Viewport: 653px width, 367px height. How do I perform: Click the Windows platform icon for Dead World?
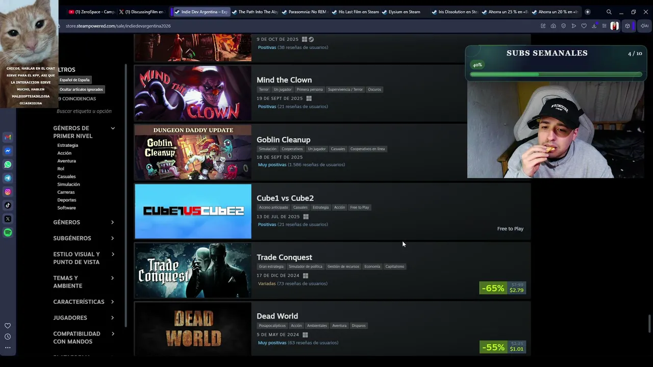pos(305,335)
